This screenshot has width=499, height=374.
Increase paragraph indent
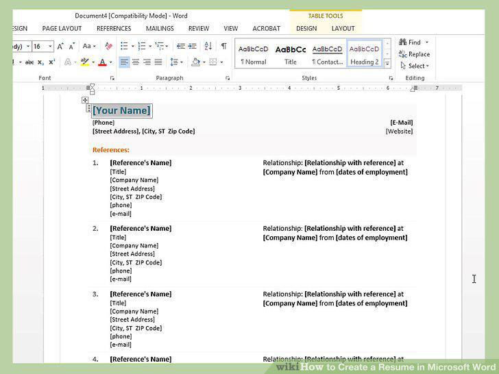[192, 46]
